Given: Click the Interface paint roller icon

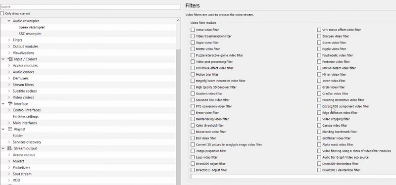Looking at the screenshot, I should pos(10,104).
